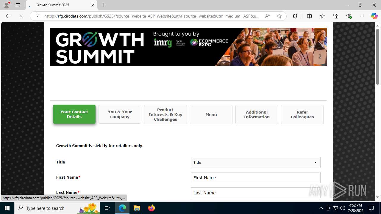Click page scrollbar down arrow
Image resolution: width=381 pixels, height=214 pixels.
tap(377, 197)
